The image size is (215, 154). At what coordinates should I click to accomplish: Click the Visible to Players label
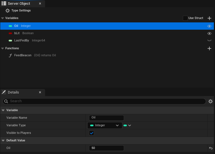tap(19, 133)
